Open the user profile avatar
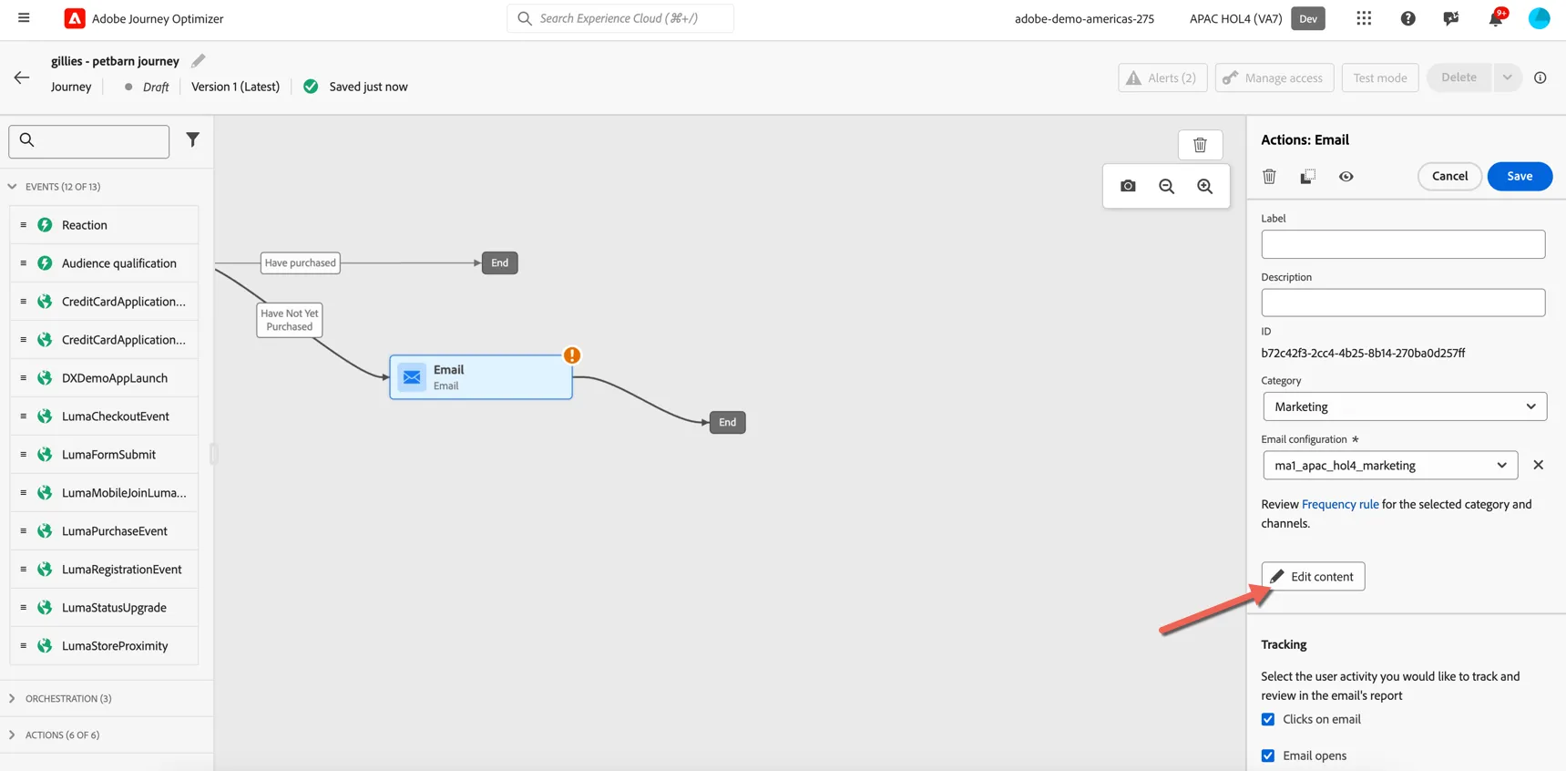This screenshot has height=771, width=1566. click(x=1539, y=18)
